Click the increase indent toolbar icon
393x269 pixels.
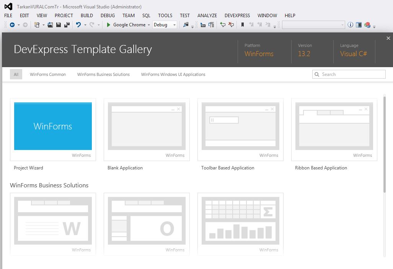click(x=211, y=25)
